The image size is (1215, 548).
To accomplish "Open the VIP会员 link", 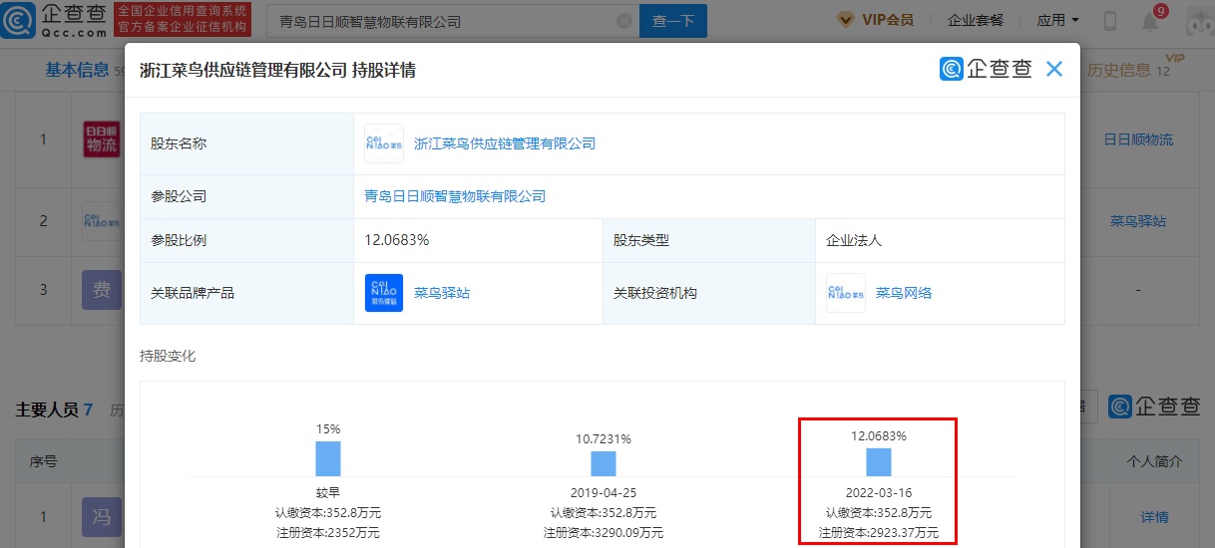I will click(x=887, y=20).
